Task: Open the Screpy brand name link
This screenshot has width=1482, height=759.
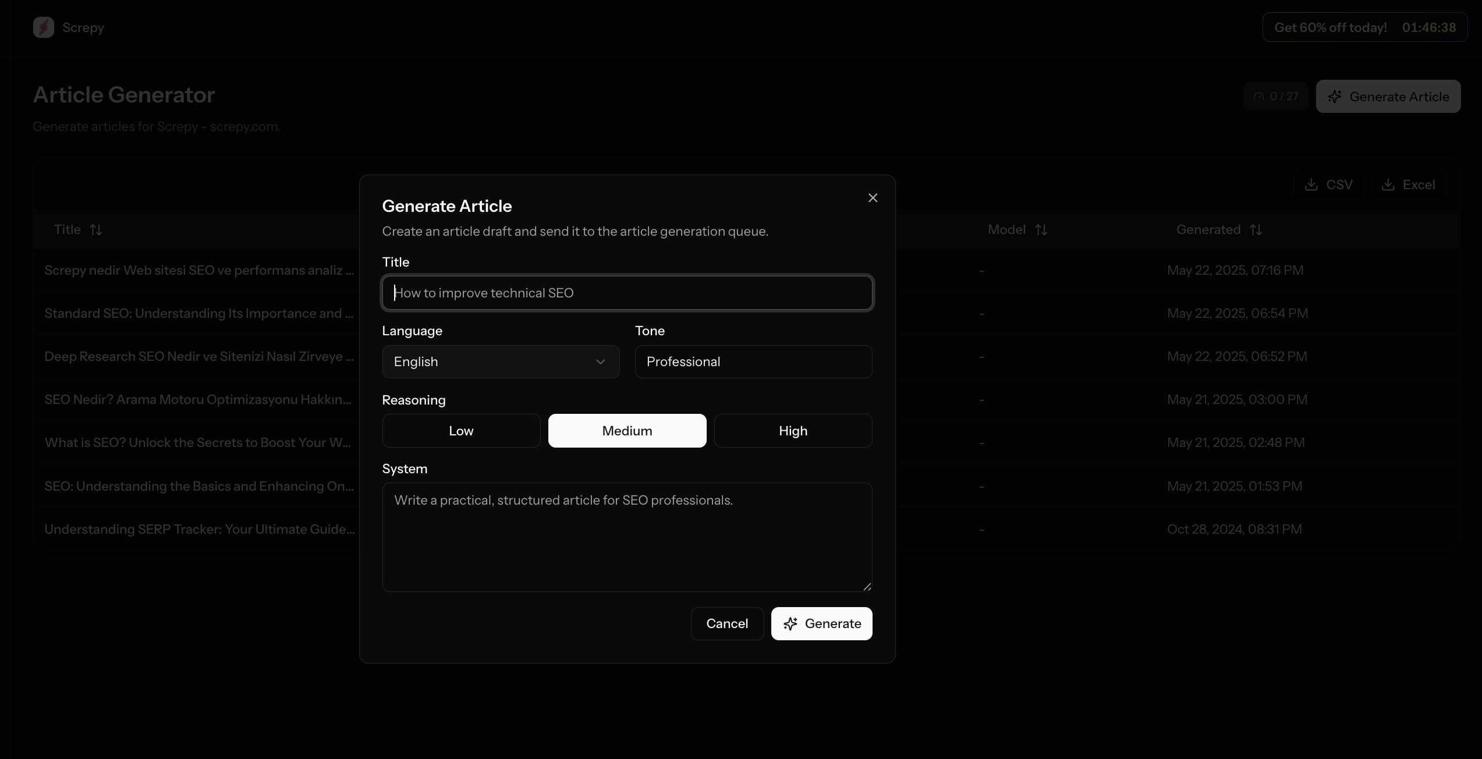Action: (x=83, y=27)
